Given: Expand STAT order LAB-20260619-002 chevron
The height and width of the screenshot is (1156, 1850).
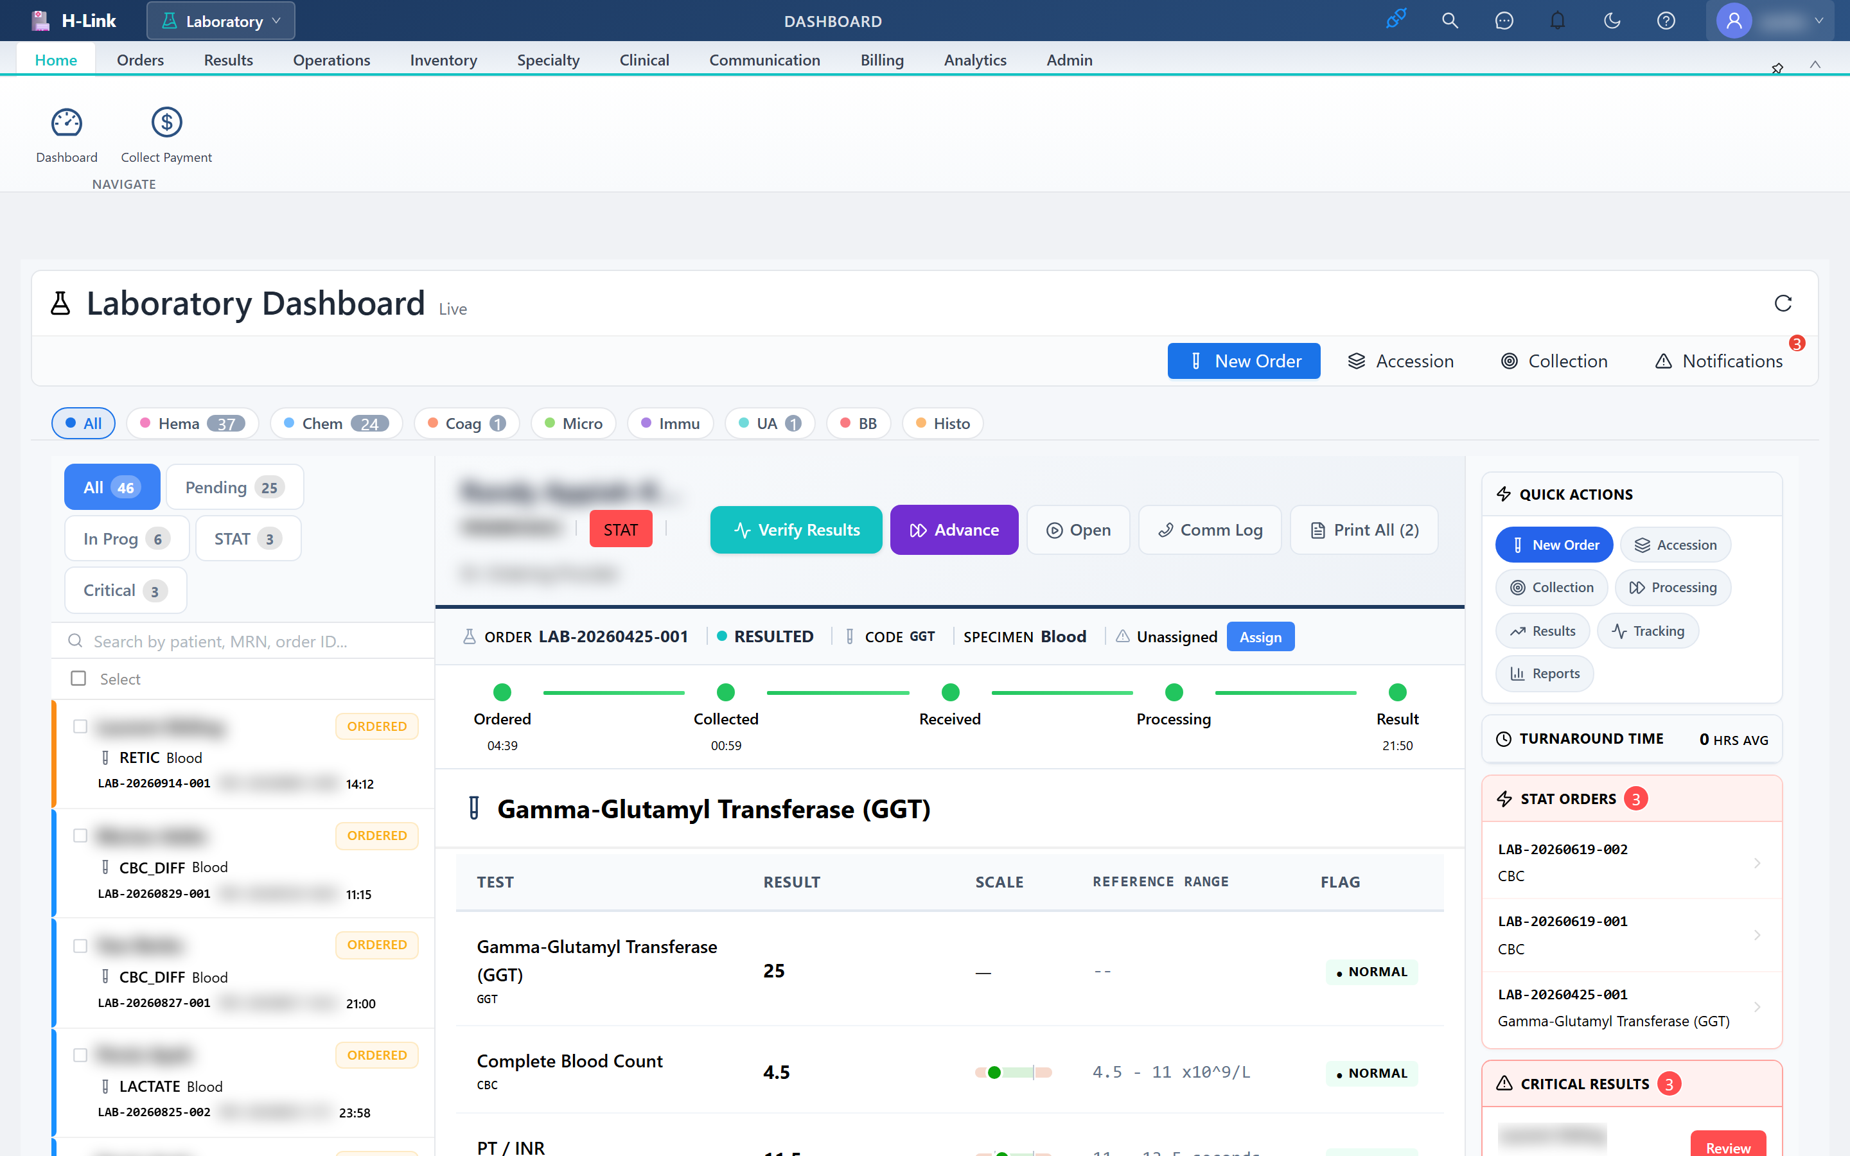Looking at the screenshot, I should click(1757, 863).
